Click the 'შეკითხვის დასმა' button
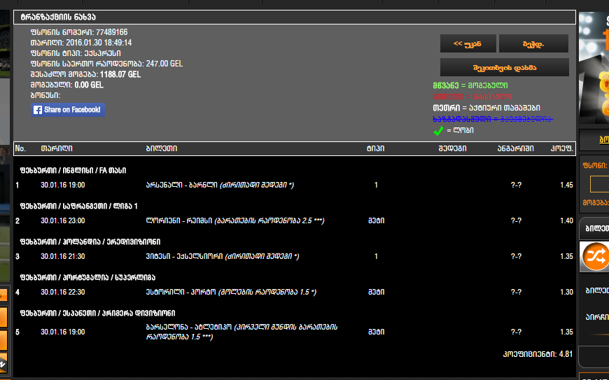 click(x=504, y=67)
